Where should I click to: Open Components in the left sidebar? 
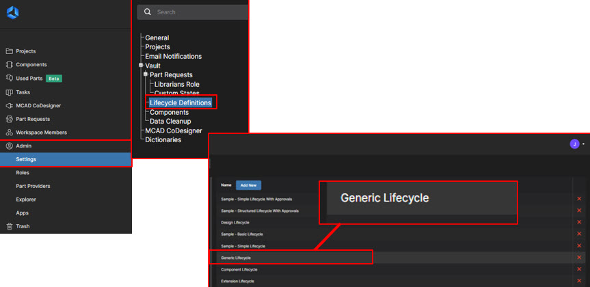pyautogui.click(x=31, y=65)
